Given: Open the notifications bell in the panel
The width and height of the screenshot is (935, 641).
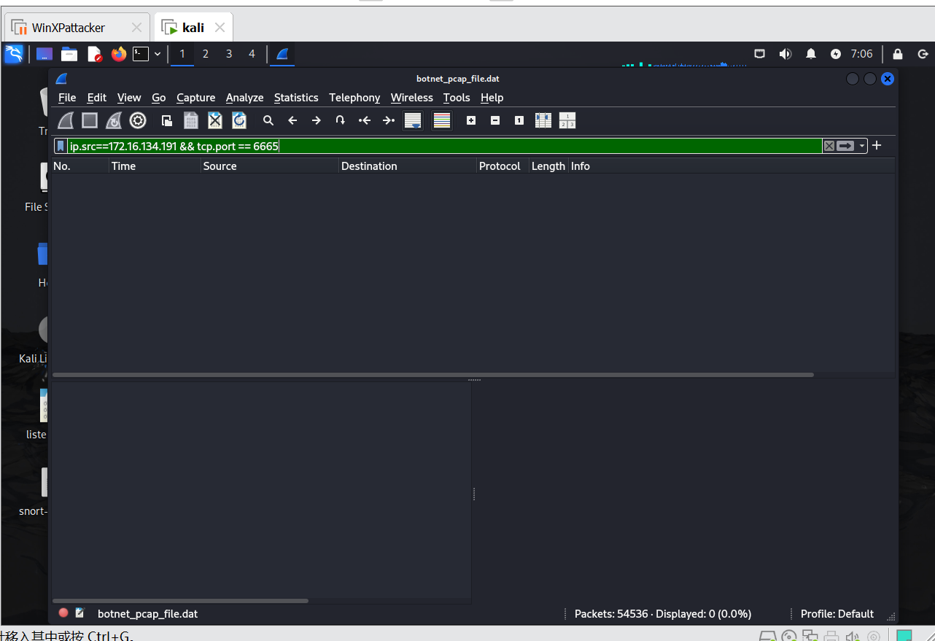Looking at the screenshot, I should coord(810,53).
